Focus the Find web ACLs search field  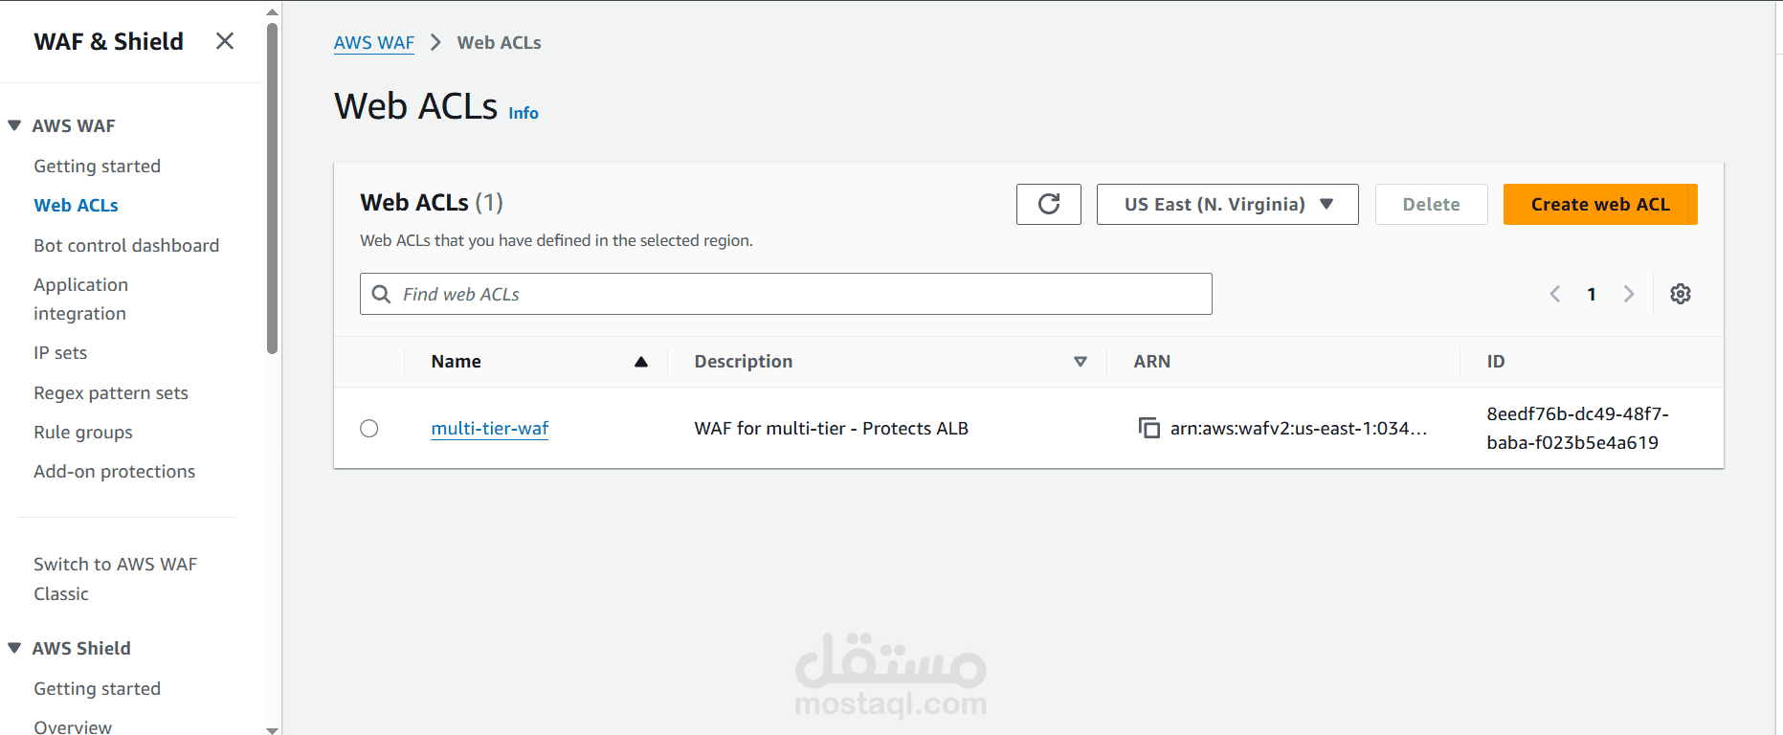(786, 294)
